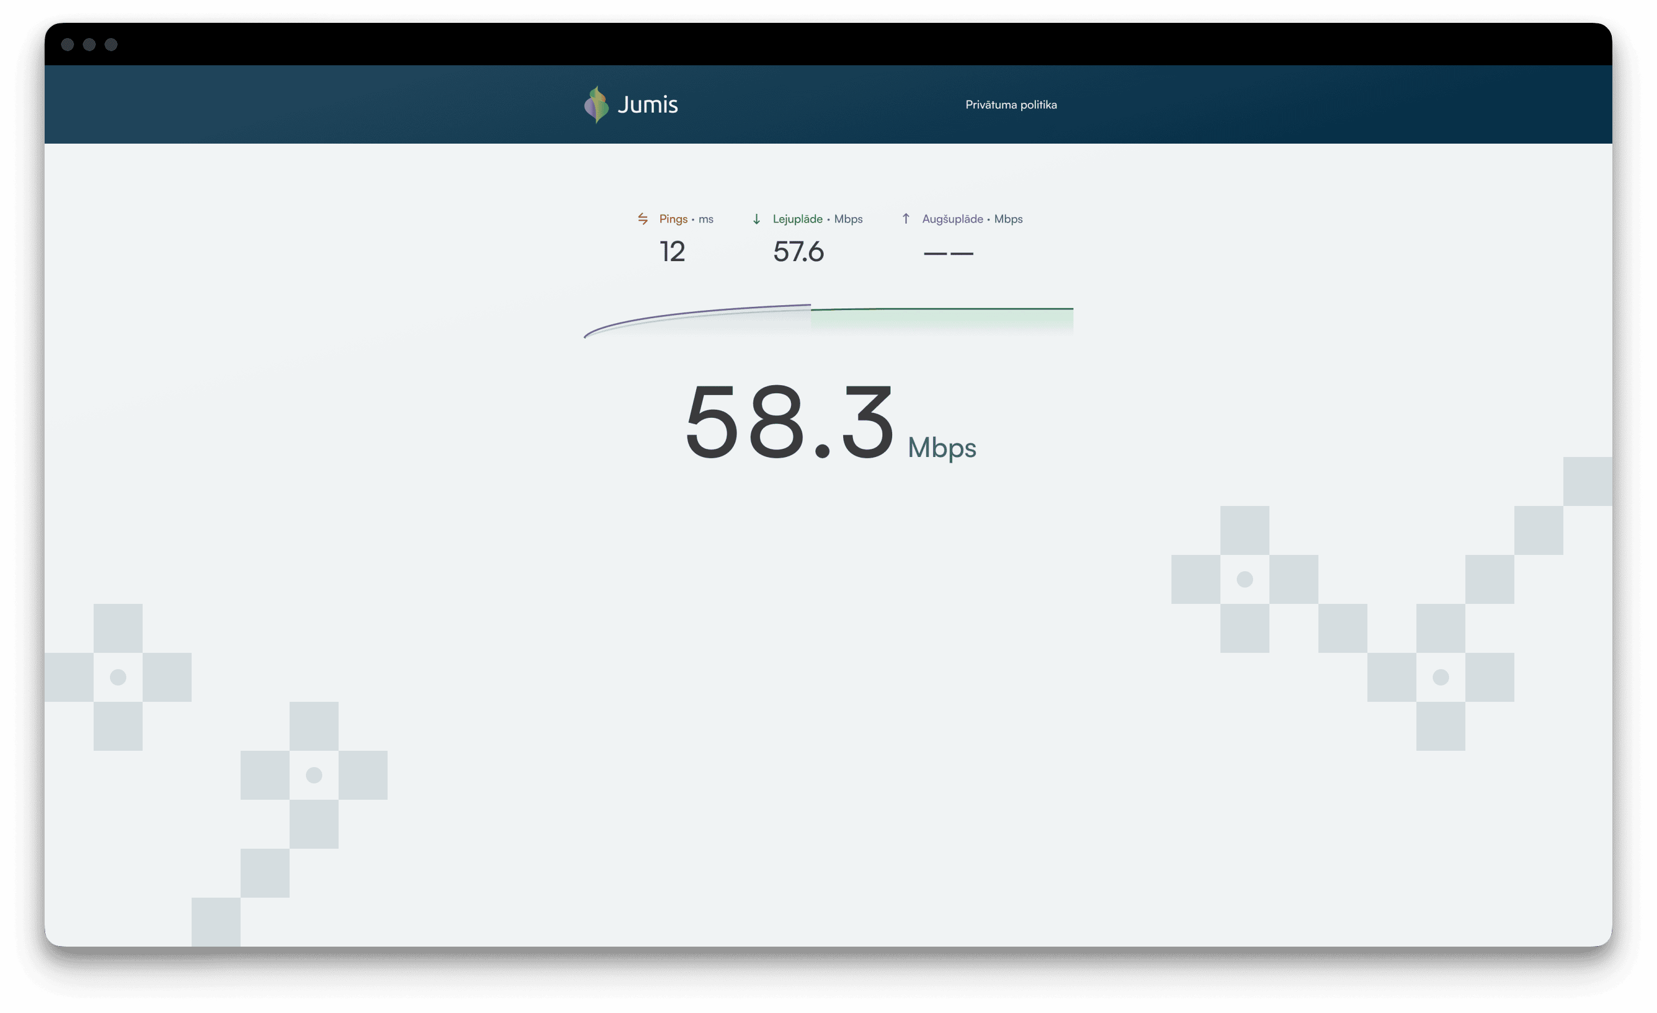Select the Lejupielāde · Mbps label

pos(818,219)
